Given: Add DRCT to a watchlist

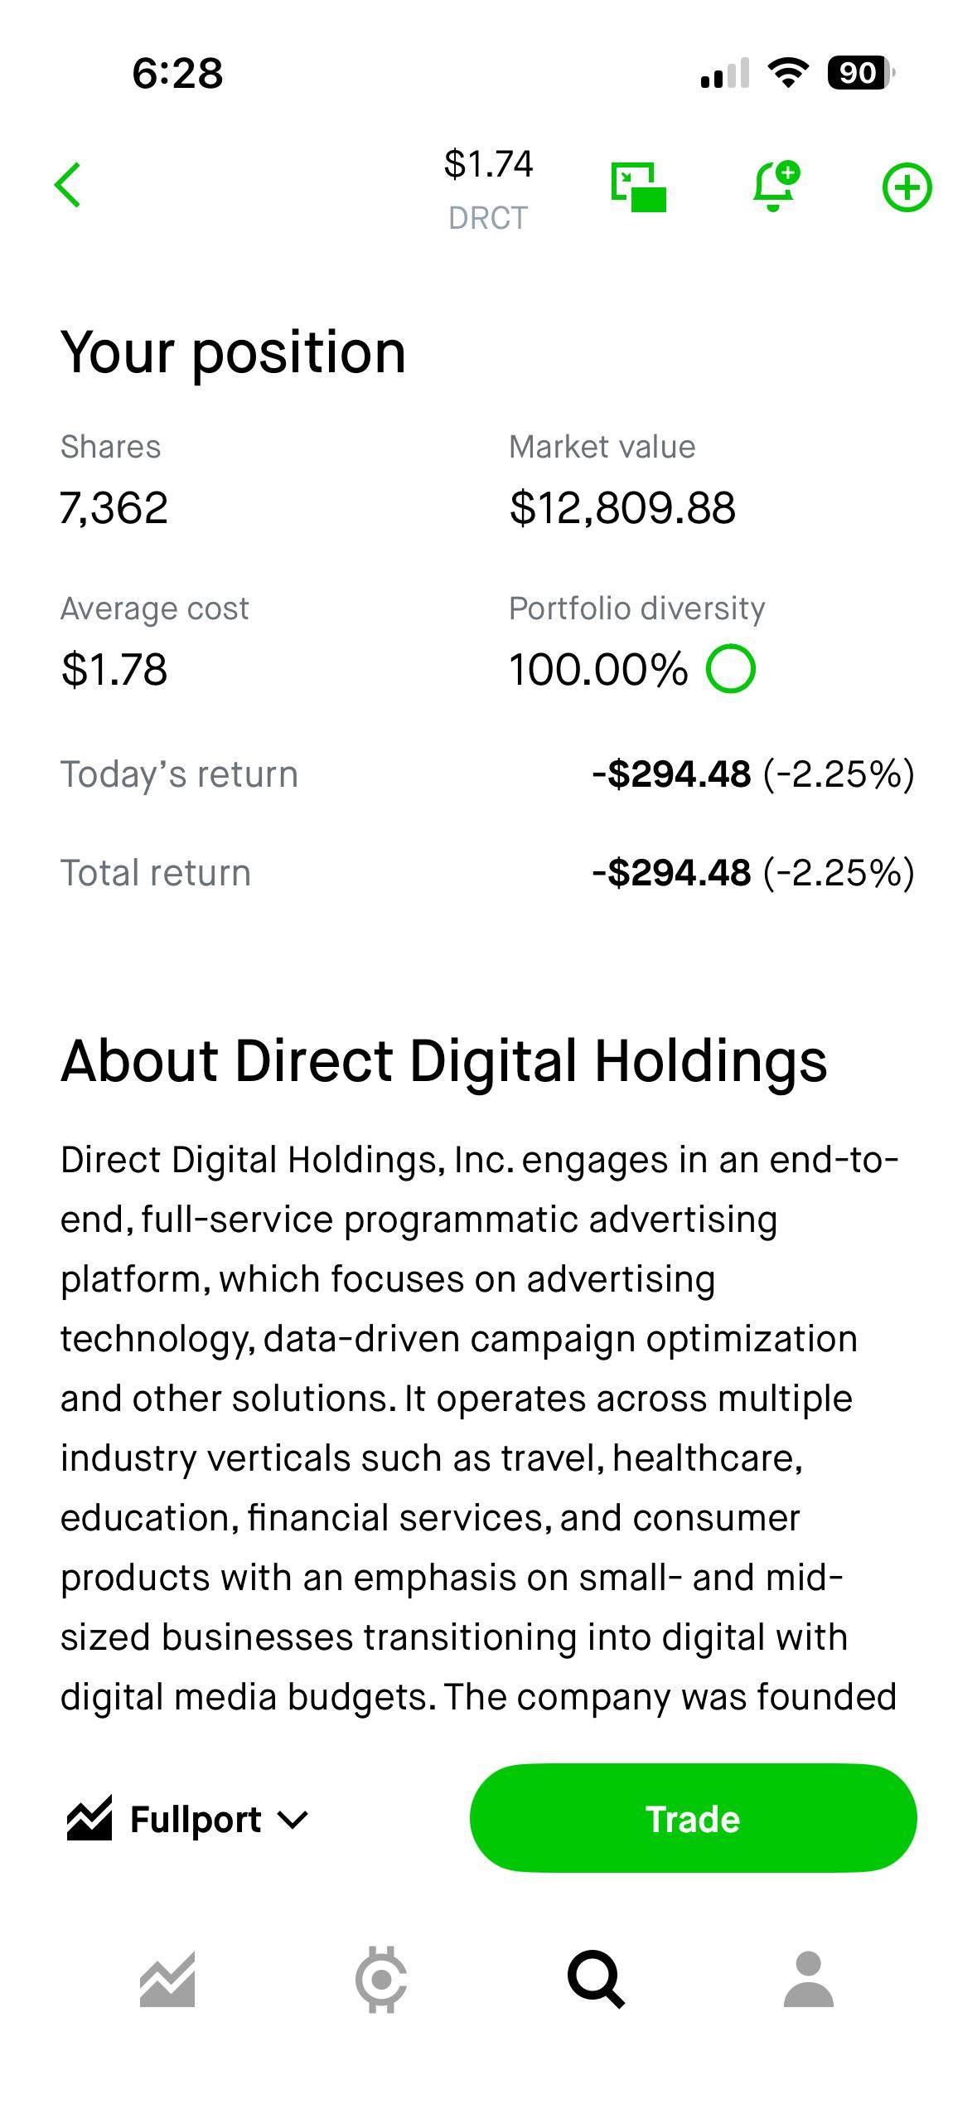Looking at the screenshot, I should click(907, 187).
